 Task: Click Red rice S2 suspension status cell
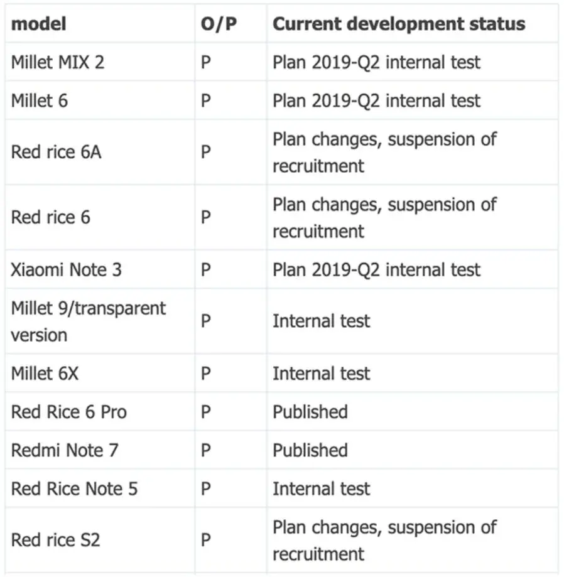413,540
